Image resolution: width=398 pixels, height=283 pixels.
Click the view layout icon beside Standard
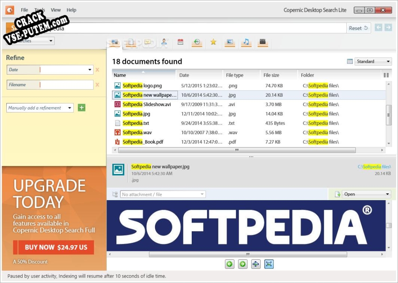349,62
